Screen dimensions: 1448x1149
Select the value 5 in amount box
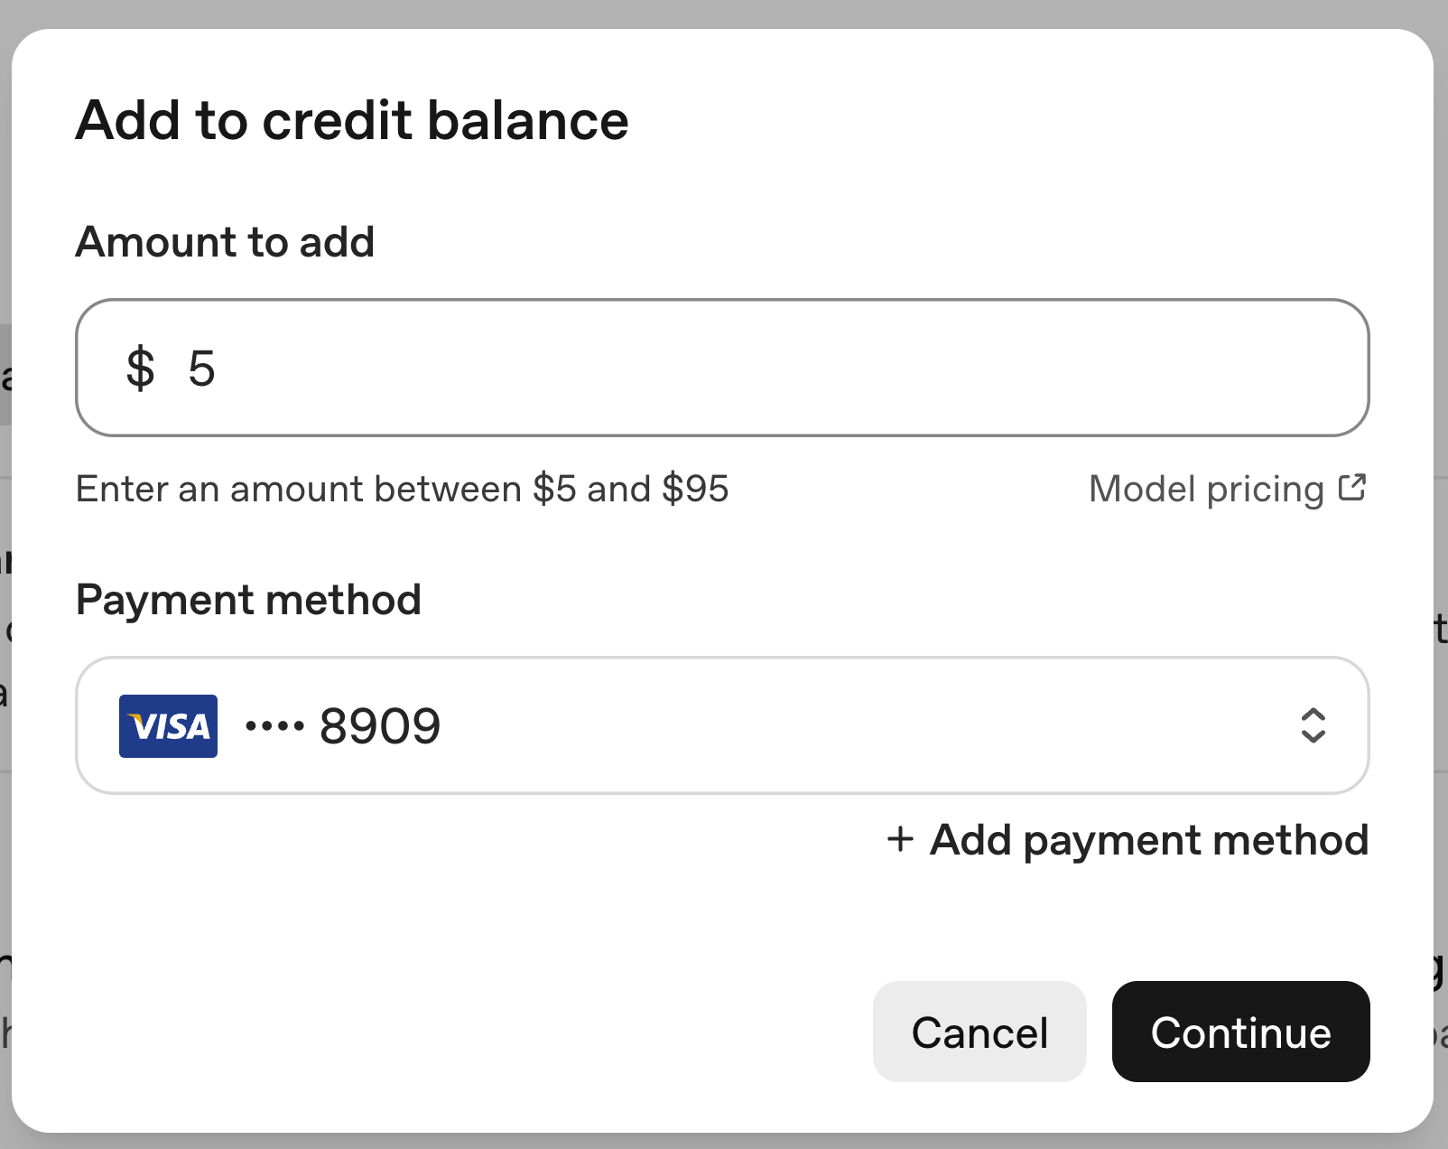click(201, 369)
